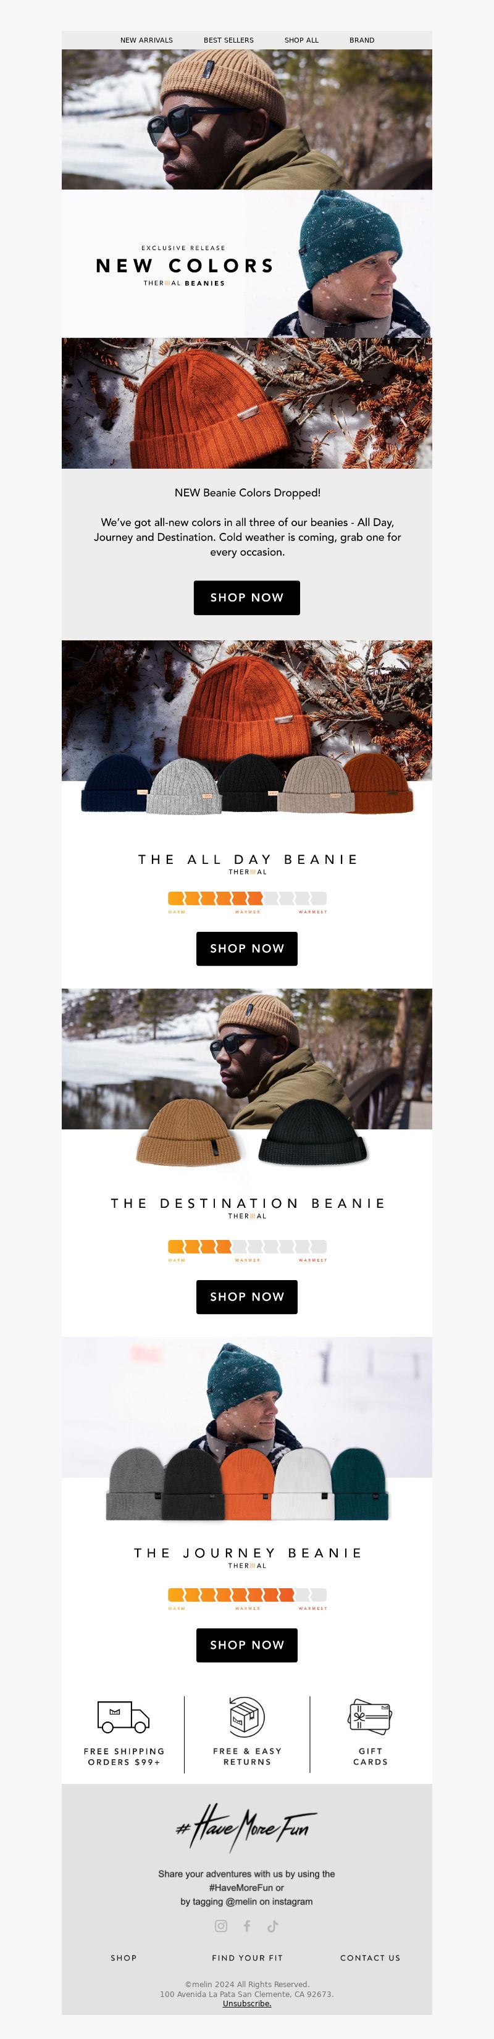Open the Instagram social icon
The height and width of the screenshot is (2039, 494).
(x=221, y=1926)
